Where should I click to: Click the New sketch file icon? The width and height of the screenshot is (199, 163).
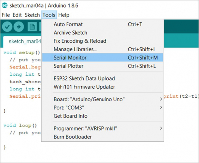(x=32, y=27)
